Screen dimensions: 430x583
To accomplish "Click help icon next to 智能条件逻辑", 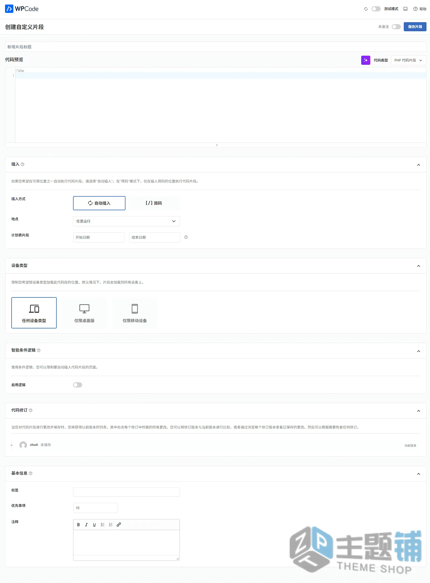I will coord(39,350).
